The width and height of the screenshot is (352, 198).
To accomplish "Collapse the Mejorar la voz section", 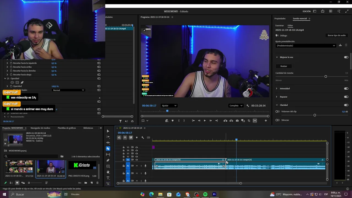I will pos(277,57).
